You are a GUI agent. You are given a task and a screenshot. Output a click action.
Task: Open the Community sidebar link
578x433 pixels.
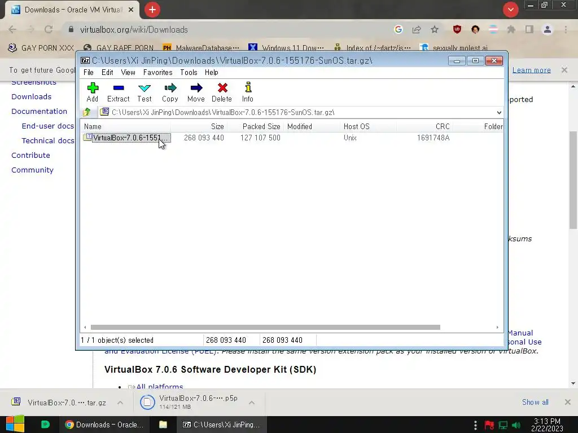(32, 170)
